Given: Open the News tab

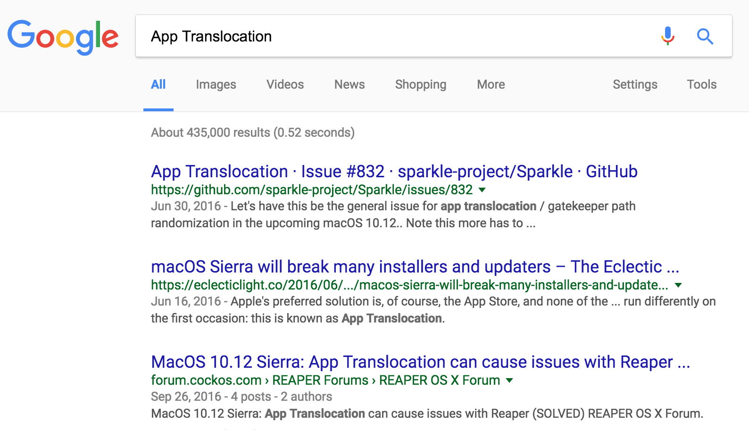Looking at the screenshot, I should (x=350, y=84).
